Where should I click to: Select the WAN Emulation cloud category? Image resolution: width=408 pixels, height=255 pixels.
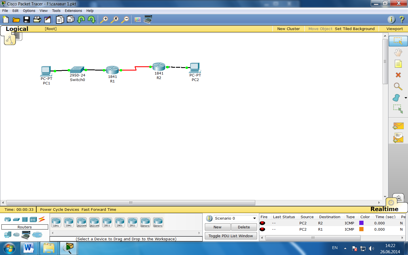[x=16, y=235]
